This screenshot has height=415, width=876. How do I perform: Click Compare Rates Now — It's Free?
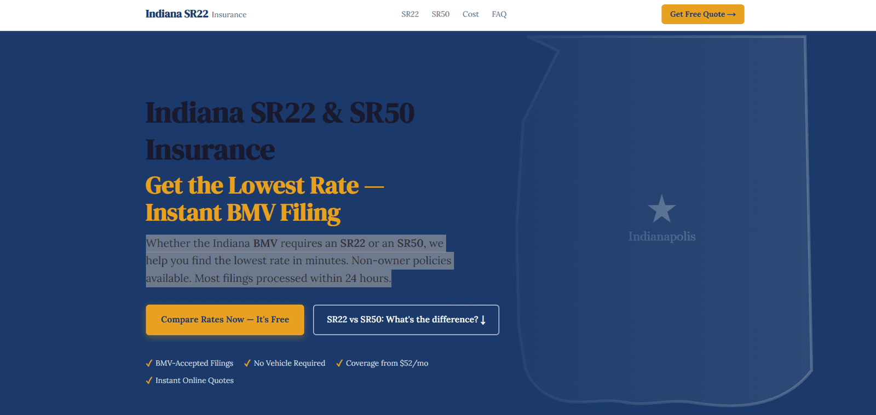[x=225, y=320]
